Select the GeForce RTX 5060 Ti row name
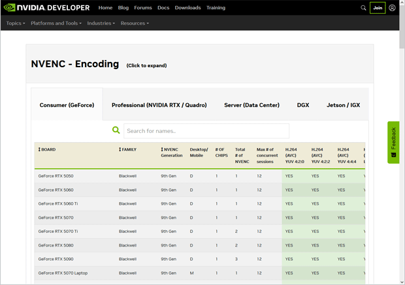 [58, 203]
